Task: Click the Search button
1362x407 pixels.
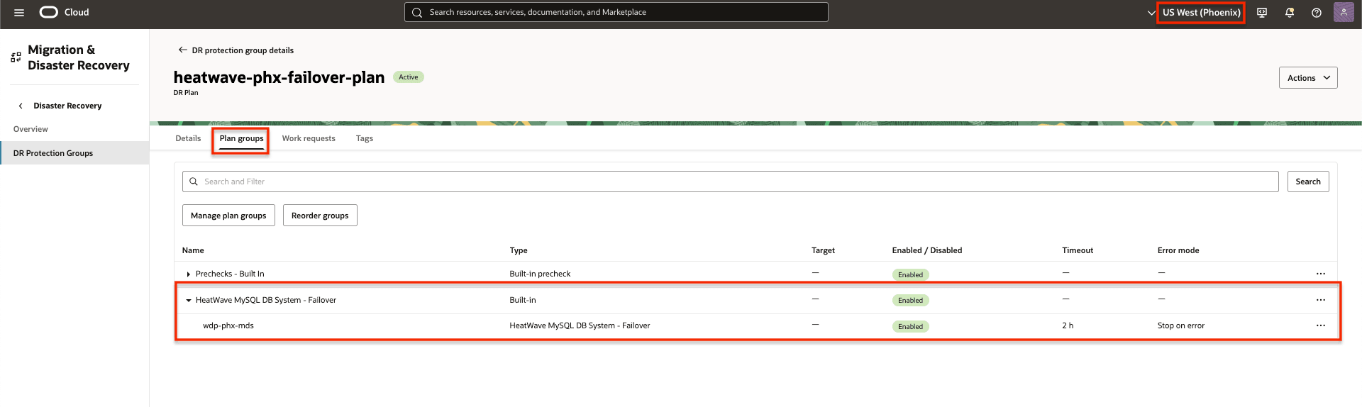Action: 1308,182
